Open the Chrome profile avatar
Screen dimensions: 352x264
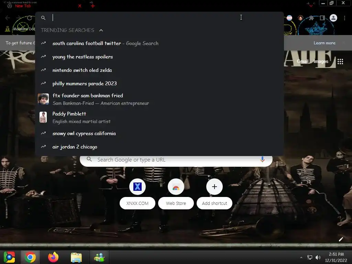coord(333,18)
